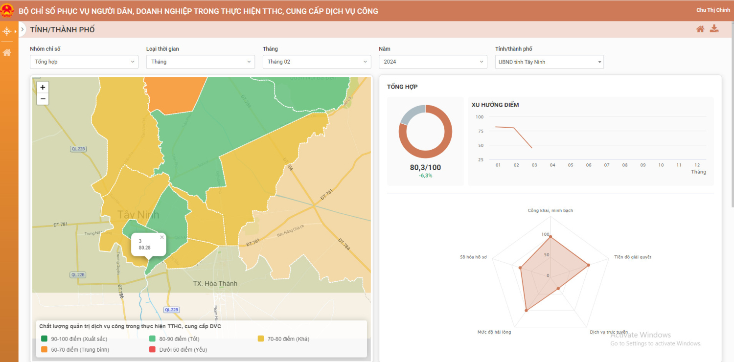
Task: Open the Nhóm chỉ số dropdown
Action: tap(84, 62)
